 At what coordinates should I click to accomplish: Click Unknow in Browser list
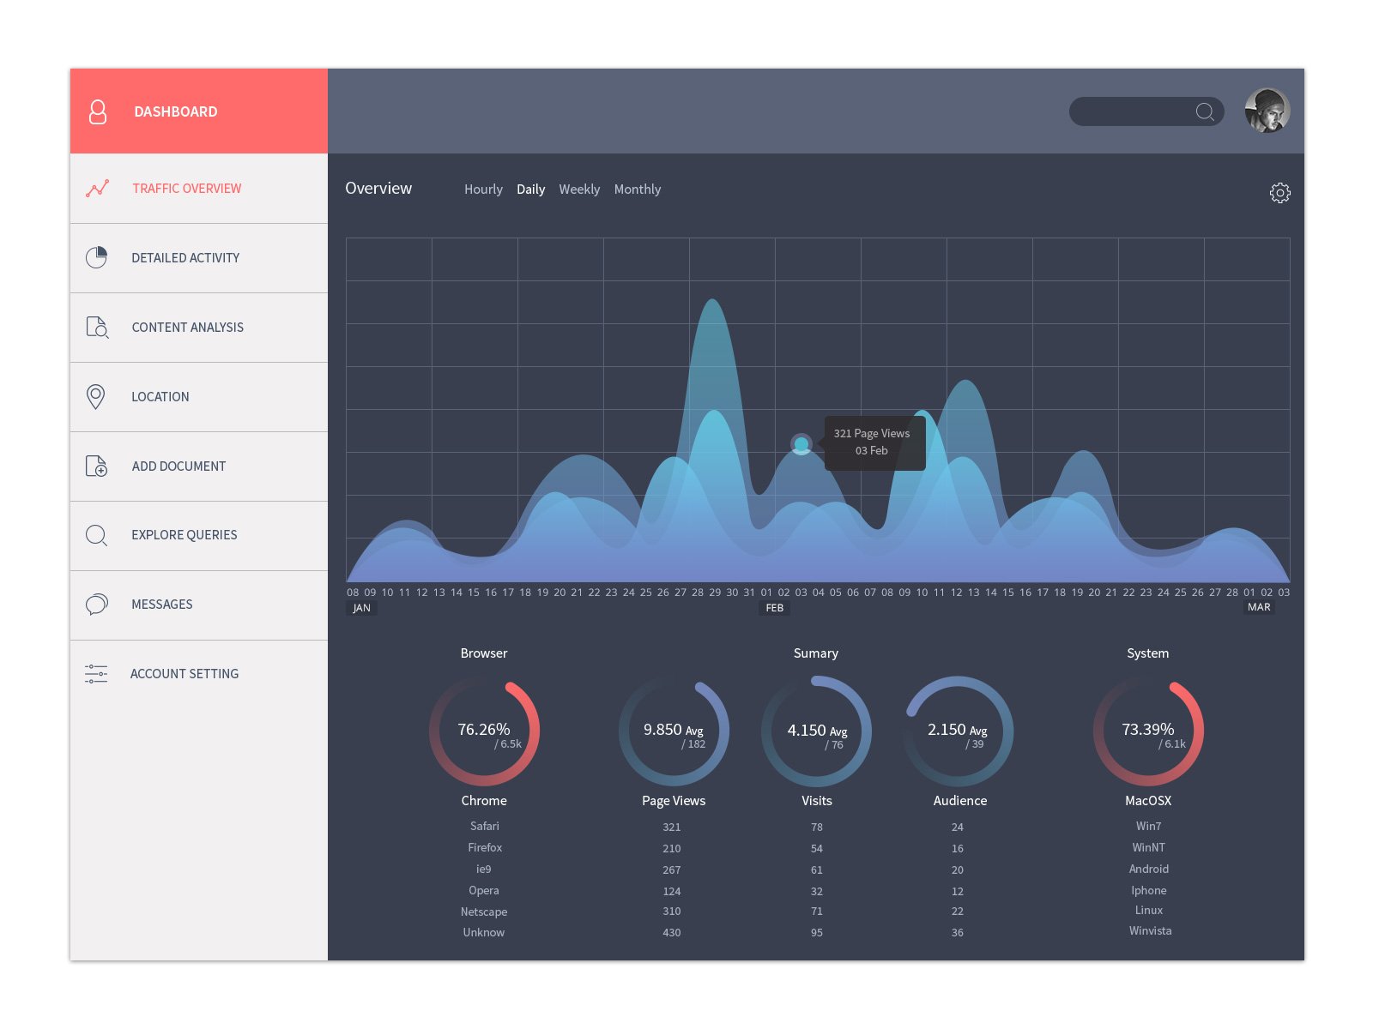[484, 933]
